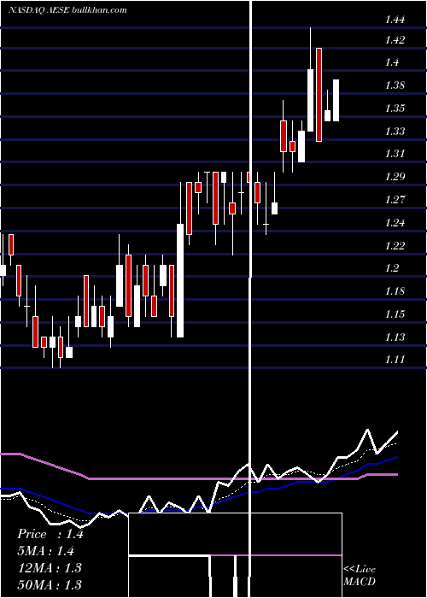Click the 1.42 price axis label
Screen dimensions: 427x598
coord(395,40)
